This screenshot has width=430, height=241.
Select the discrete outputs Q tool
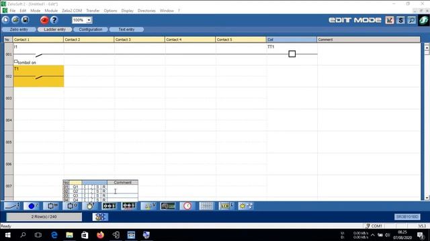pos(71,206)
